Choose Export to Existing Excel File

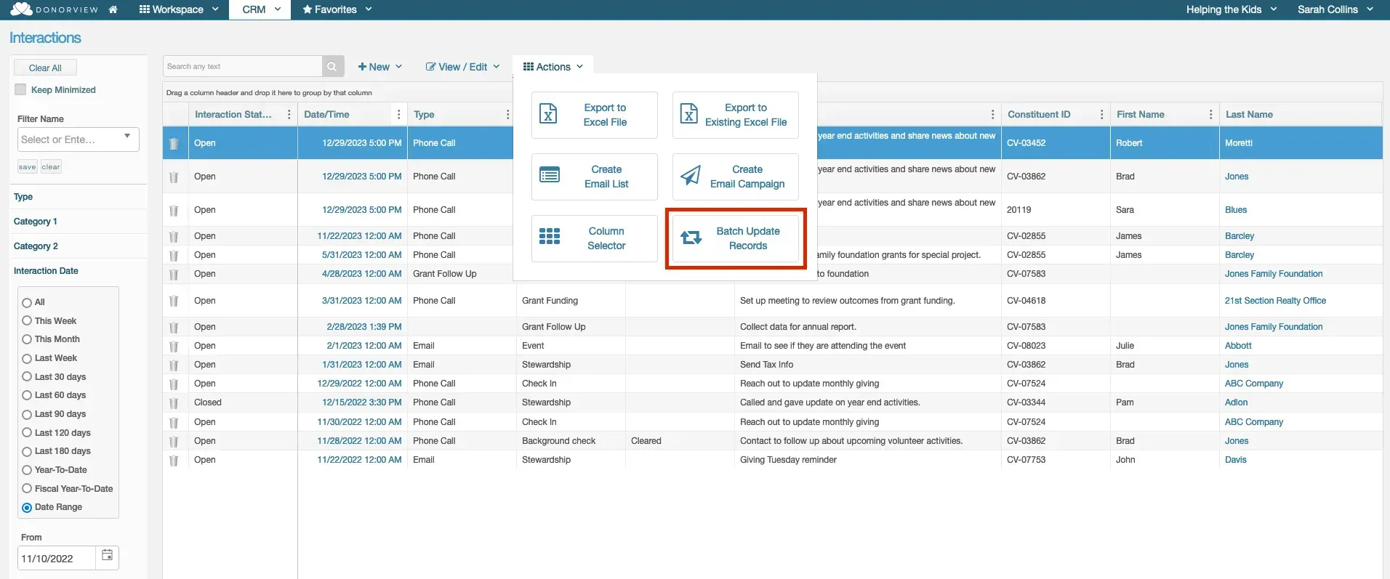coord(736,115)
